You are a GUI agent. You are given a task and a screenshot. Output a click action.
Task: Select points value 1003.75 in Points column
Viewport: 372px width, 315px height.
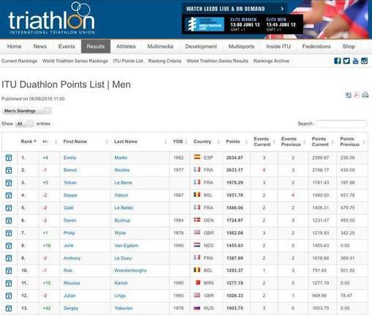pos(235,308)
